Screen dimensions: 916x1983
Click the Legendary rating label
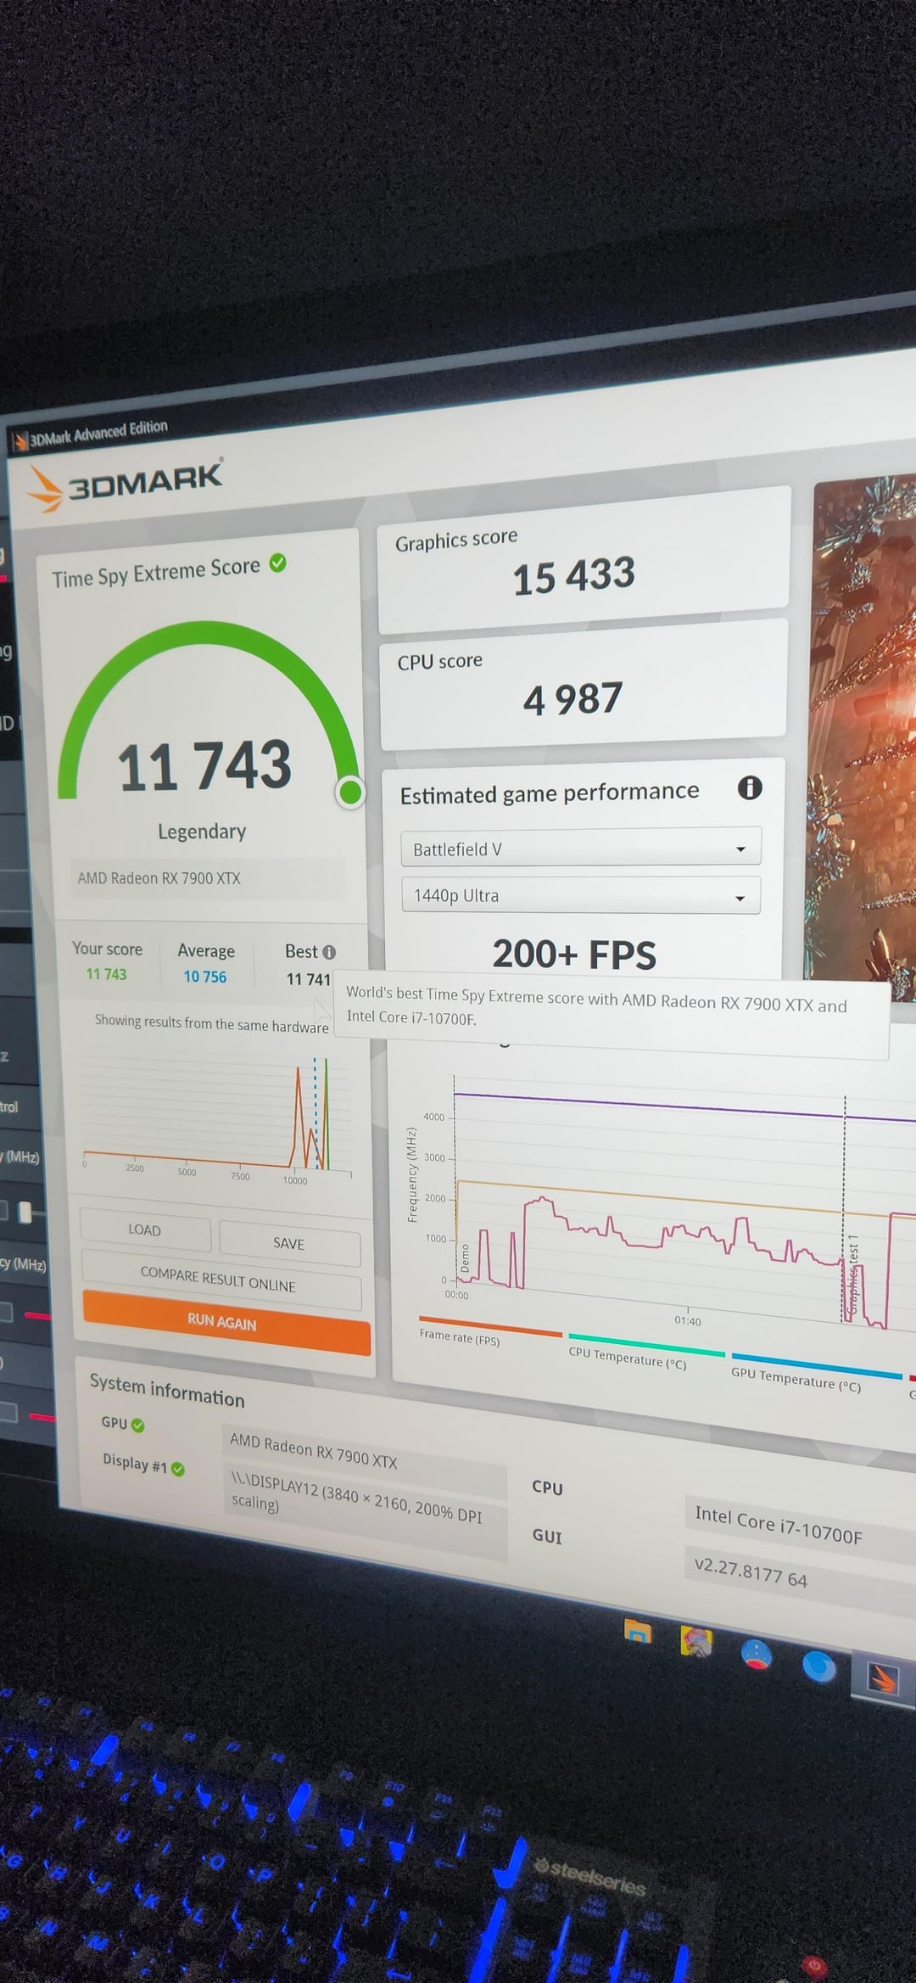point(202,832)
